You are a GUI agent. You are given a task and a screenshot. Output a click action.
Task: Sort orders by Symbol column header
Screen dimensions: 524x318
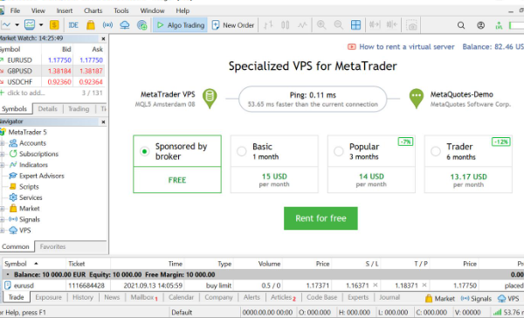[x=33, y=264]
